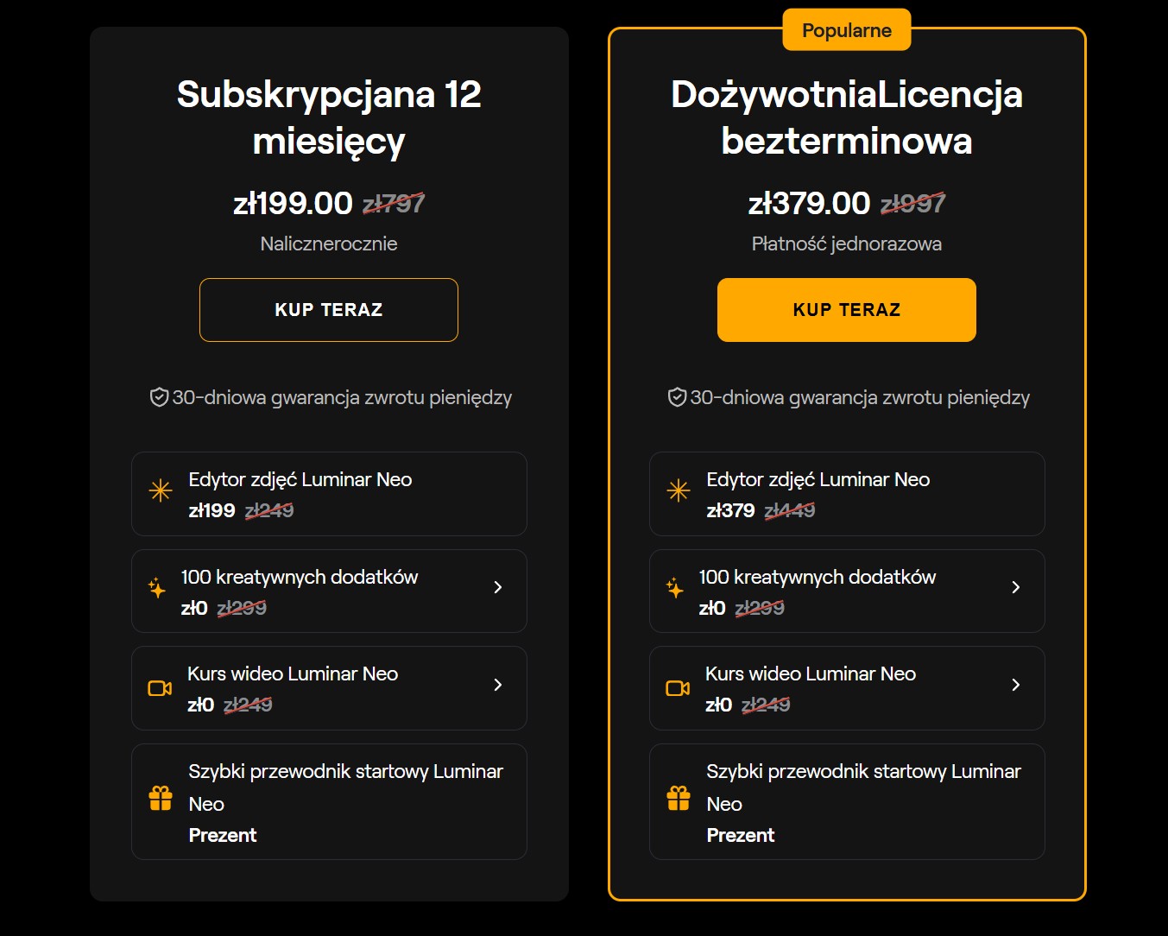The image size is (1168, 936).
Task: Select the sparkle icon for 100 kreatywnych dodatków
Action: click(x=157, y=588)
